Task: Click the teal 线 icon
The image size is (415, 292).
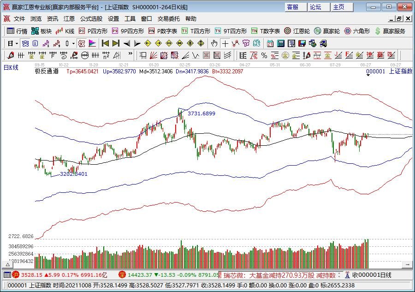Action: 256,43
